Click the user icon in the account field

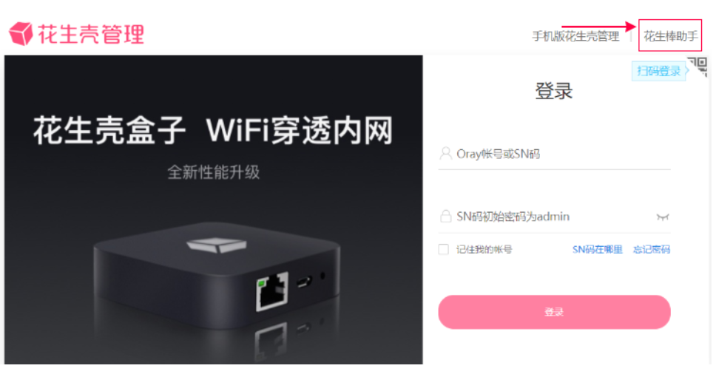[446, 153]
